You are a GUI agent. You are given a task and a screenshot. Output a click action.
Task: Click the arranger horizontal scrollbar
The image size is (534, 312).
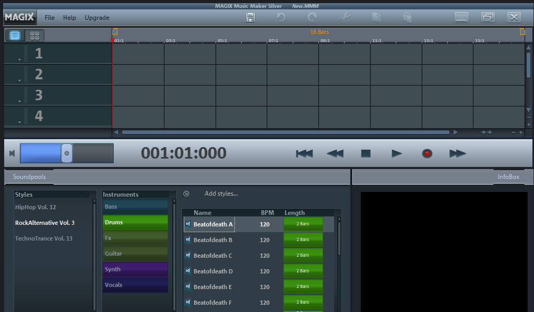[x=286, y=133]
